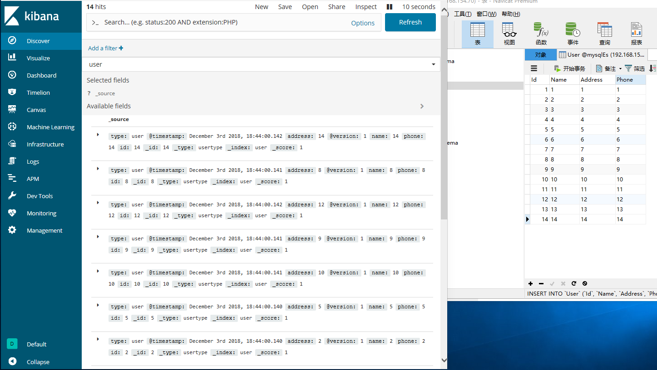
Task: Select the Default space avatar
Action: (x=12, y=344)
